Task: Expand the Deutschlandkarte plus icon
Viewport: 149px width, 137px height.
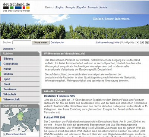Action: pos(5,134)
